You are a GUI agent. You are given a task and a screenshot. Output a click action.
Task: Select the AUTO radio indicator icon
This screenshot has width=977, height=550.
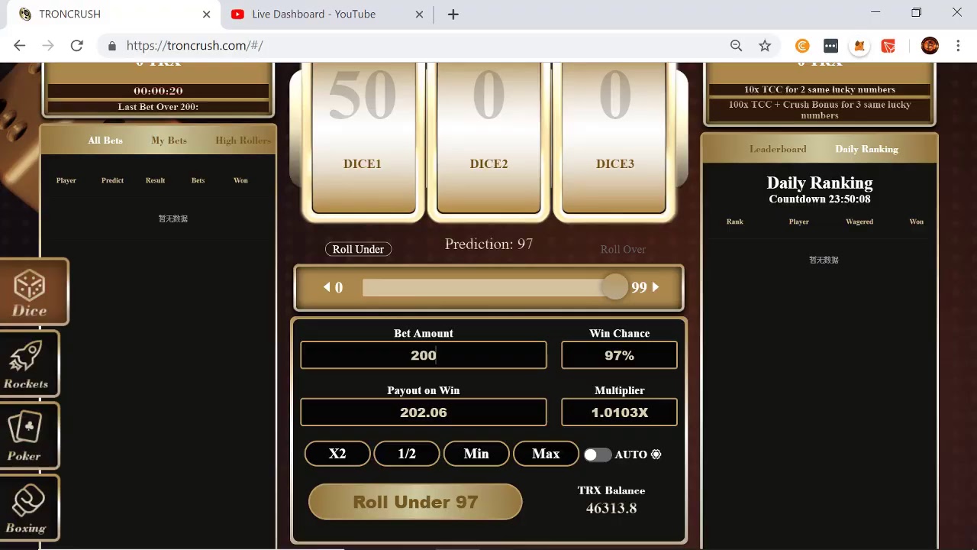click(x=656, y=455)
